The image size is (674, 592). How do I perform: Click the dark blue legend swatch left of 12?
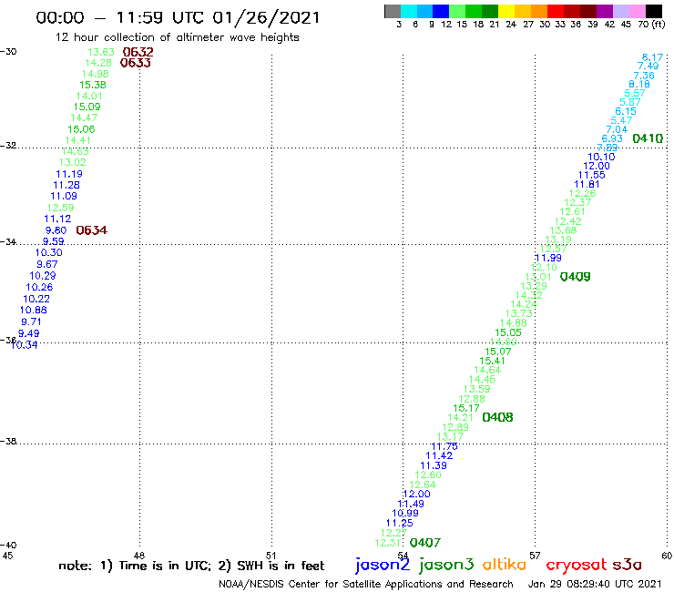click(441, 11)
